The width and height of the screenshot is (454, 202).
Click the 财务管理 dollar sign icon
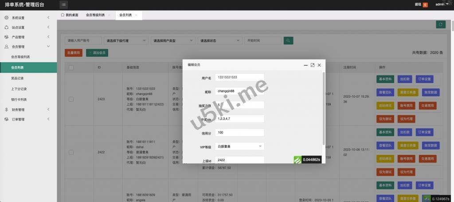coord(7,110)
